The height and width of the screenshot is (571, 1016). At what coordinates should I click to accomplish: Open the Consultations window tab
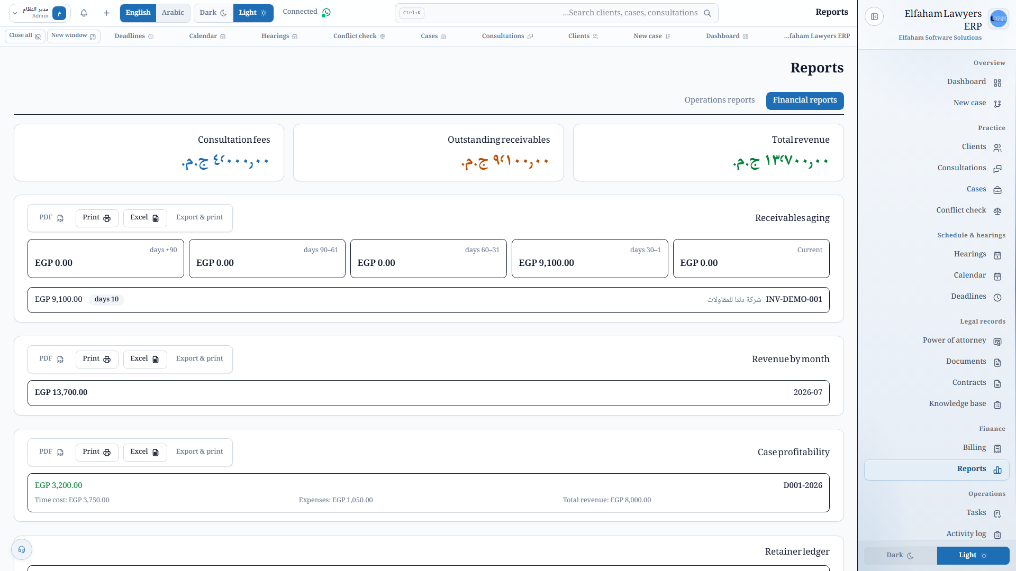[507, 36]
